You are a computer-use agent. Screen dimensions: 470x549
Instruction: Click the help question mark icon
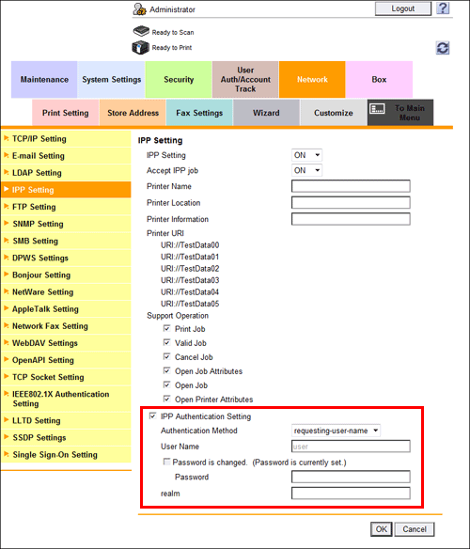[x=443, y=8]
